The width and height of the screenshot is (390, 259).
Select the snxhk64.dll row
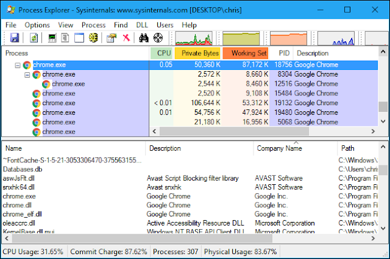(x=190, y=187)
